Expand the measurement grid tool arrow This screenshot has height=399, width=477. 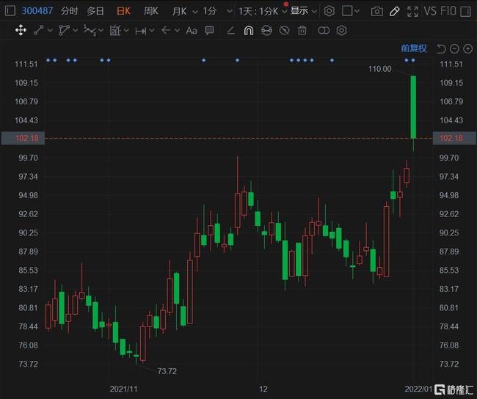[126, 30]
